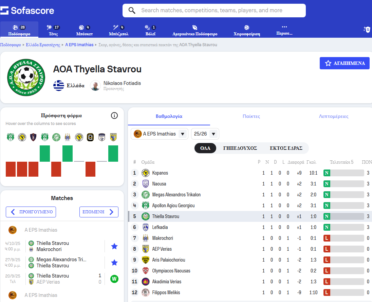Click the Akadimia Verias logo

pyautogui.click(x=145, y=282)
